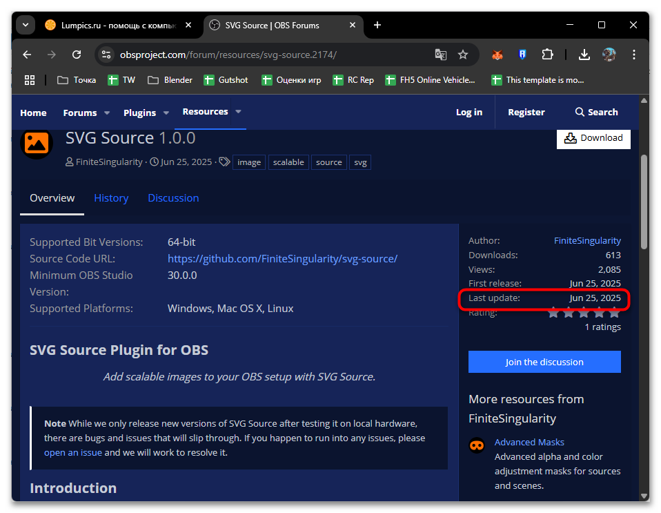Click the star rating bar
Image resolution: width=661 pixels, height=513 pixels.
pyautogui.click(x=584, y=313)
